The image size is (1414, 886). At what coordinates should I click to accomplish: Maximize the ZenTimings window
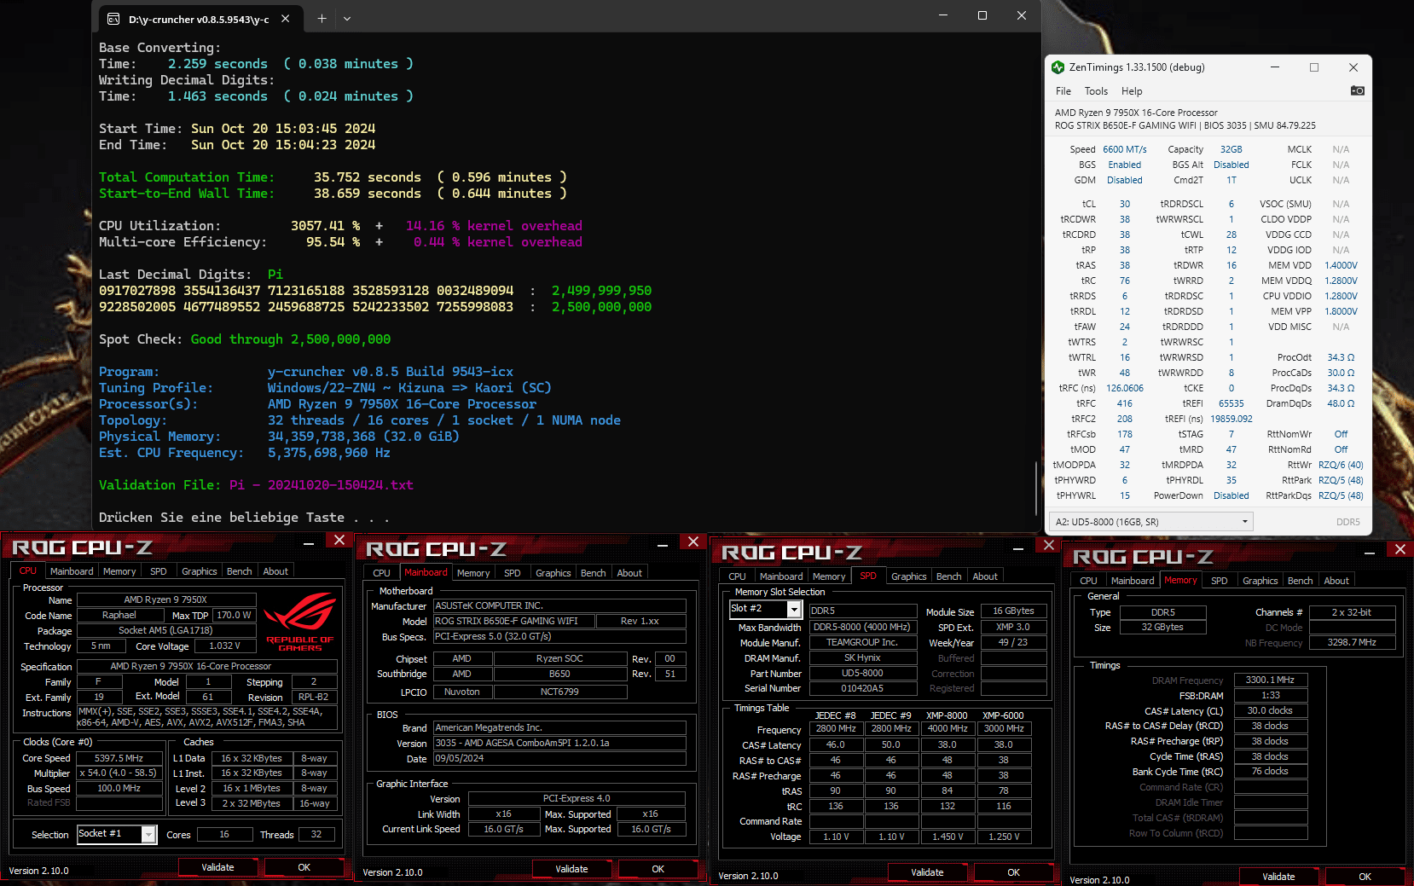(x=1313, y=67)
